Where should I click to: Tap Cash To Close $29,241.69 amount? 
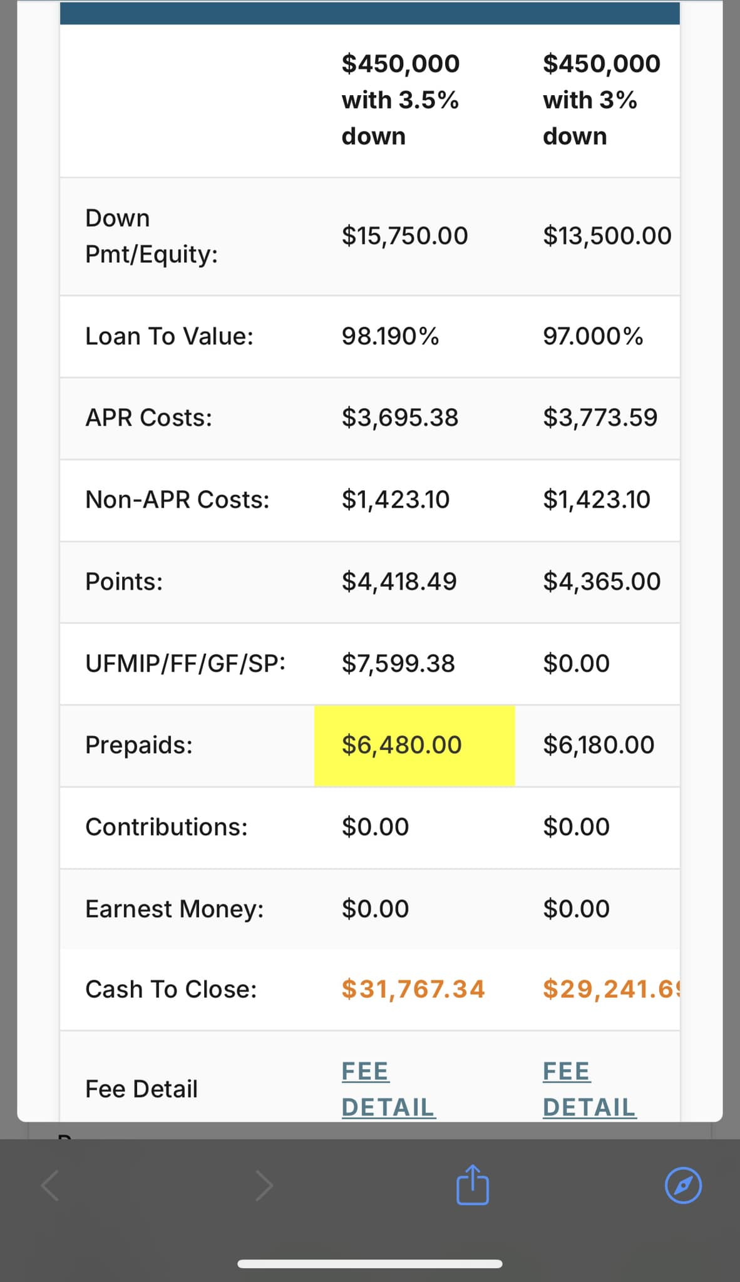point(611,989)
